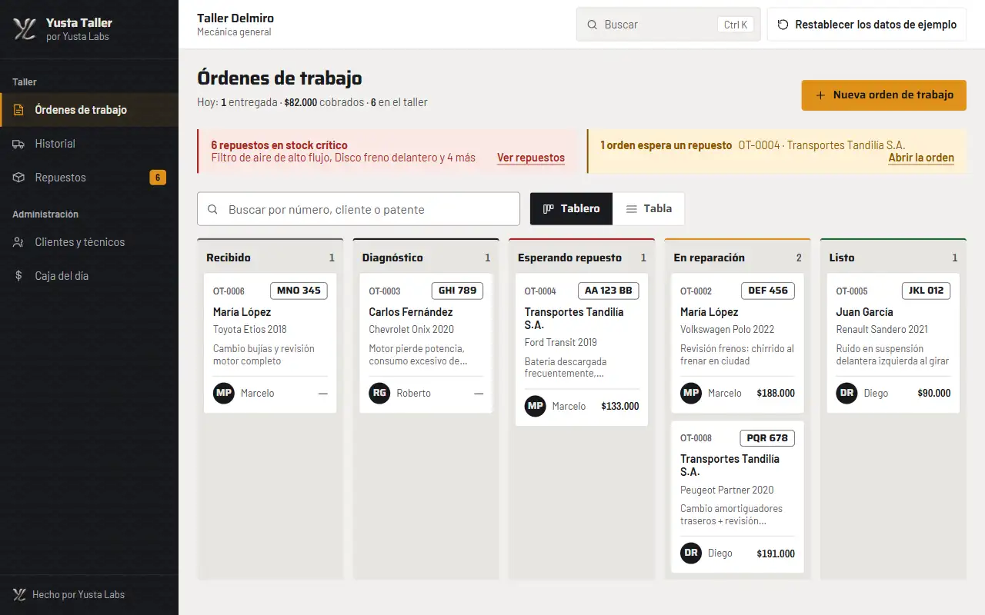Click the Yusta Labs footer logo icon
The width and height of the screenshot is (985, 615).
[x=19, y=594]
